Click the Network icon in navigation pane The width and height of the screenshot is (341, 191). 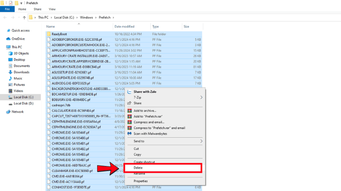(x=8, y=112)
